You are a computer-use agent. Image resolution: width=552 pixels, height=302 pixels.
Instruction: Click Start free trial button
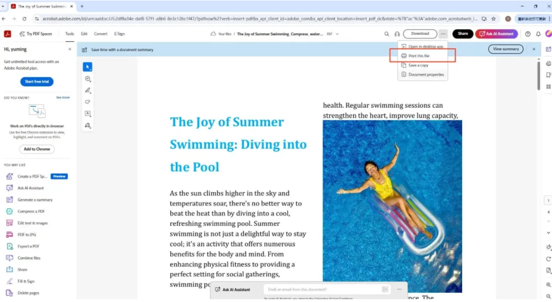[37, 81]
